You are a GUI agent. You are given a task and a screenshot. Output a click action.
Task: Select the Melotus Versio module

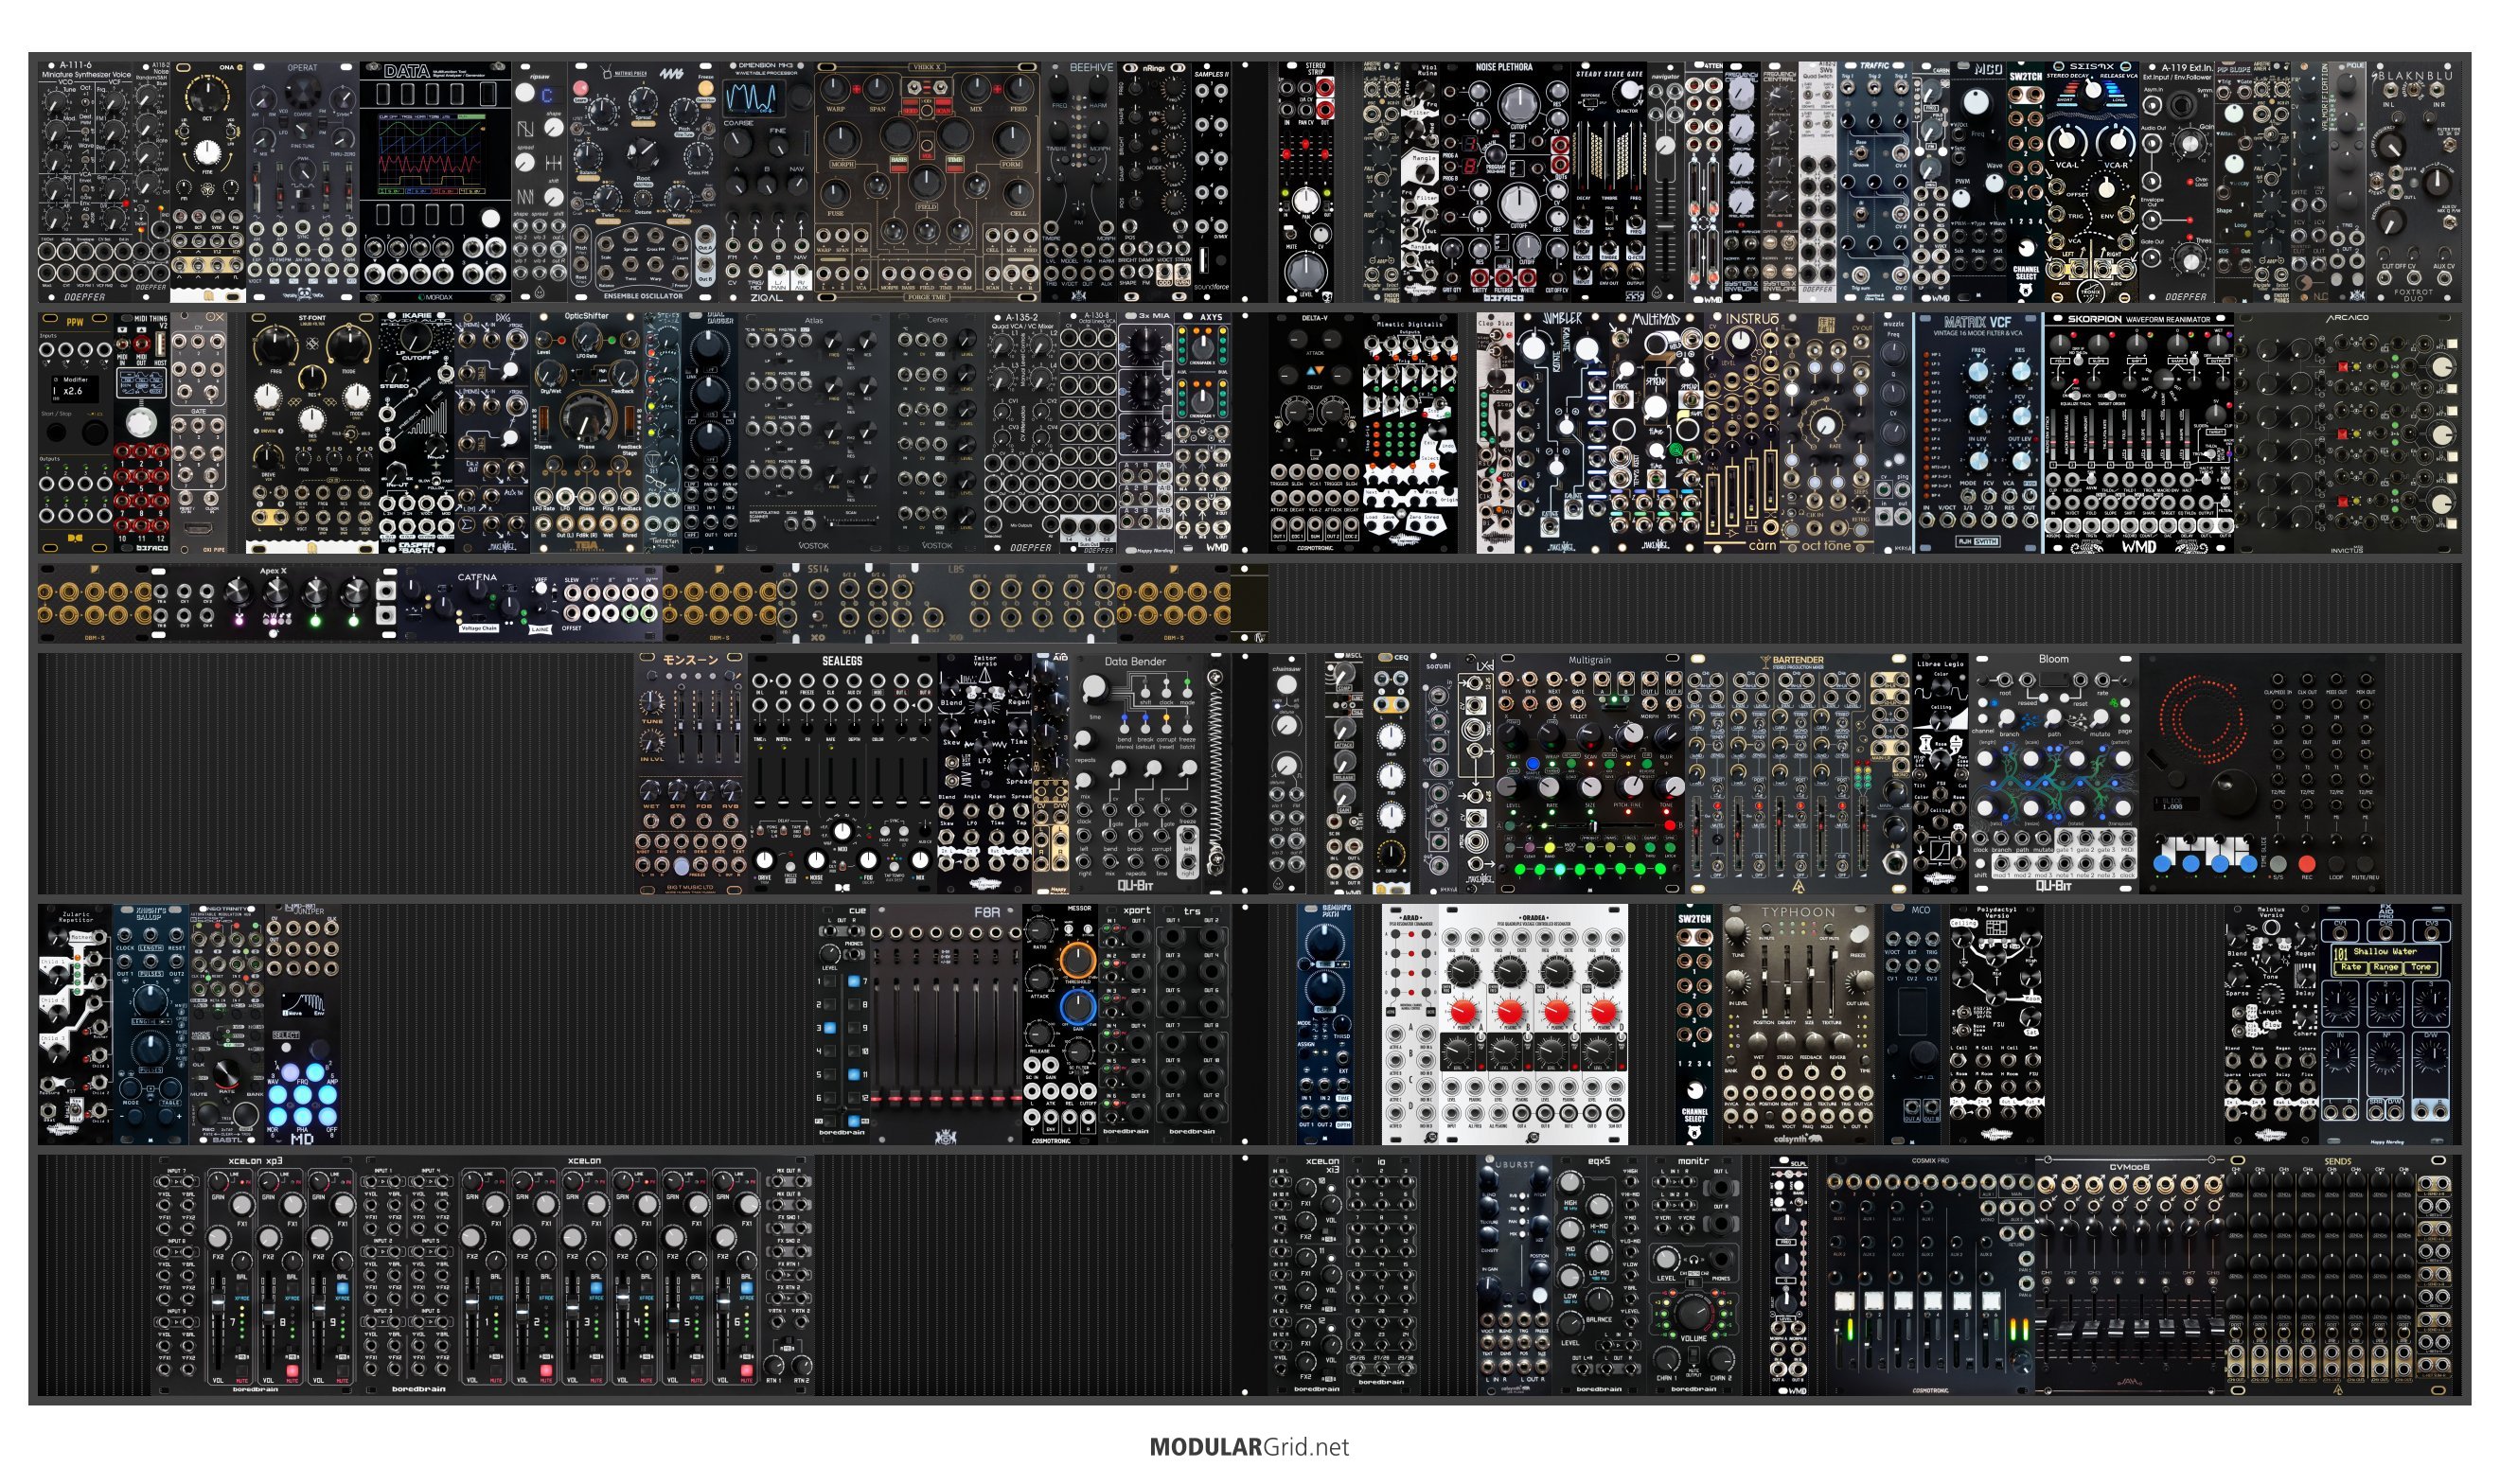tap(2272, 1025)
